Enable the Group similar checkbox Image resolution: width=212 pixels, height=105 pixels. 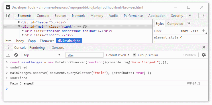coord(134,55)
